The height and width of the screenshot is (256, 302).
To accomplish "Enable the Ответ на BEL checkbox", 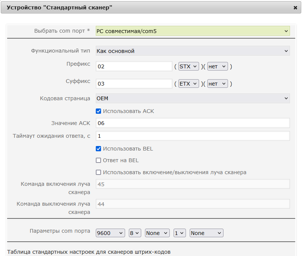I will click(98, 160).
